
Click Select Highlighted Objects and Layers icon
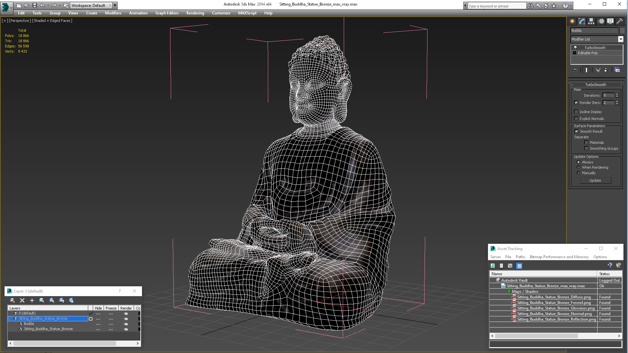point(42,300)
